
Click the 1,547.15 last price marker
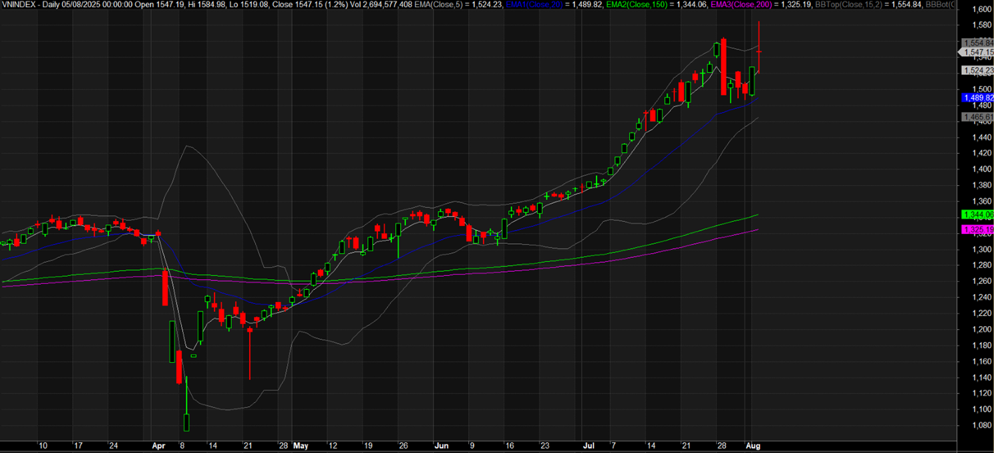[x=977, y=51]
